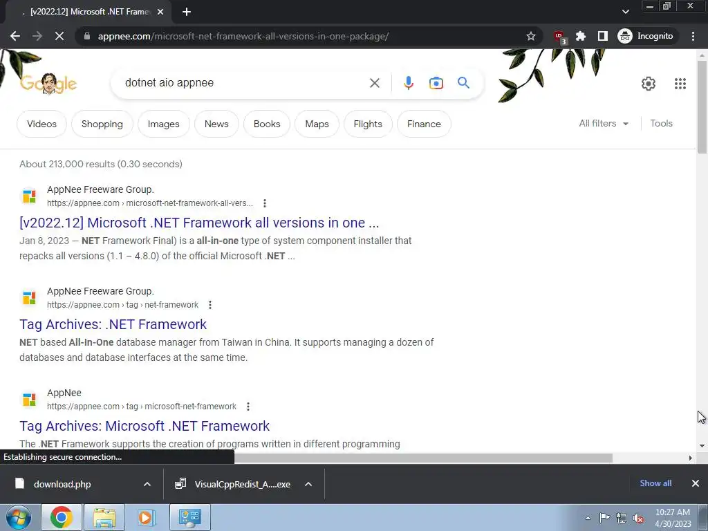Viewport: 708px width, 531px height.
Task: Expand the All filters dropdown
Action: pyautogui.click(x=604, y=123)
